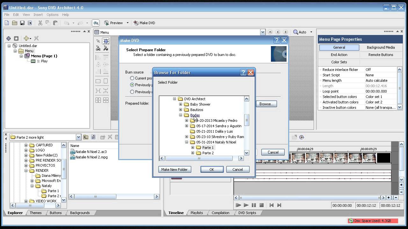Click the Open project folder icon
This screenshot has width=408, height=229.
point(14,23)
